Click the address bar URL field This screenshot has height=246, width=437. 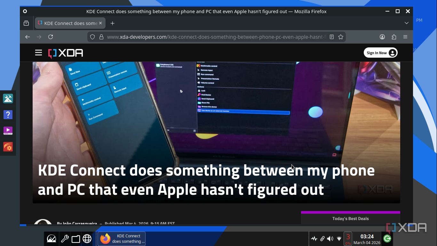tap(216, 37)
